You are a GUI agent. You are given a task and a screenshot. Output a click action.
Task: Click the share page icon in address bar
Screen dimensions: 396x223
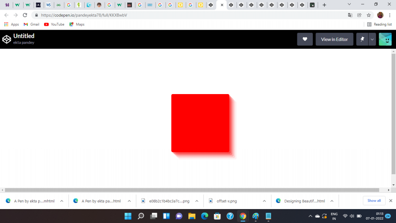[x=359, y=15]
